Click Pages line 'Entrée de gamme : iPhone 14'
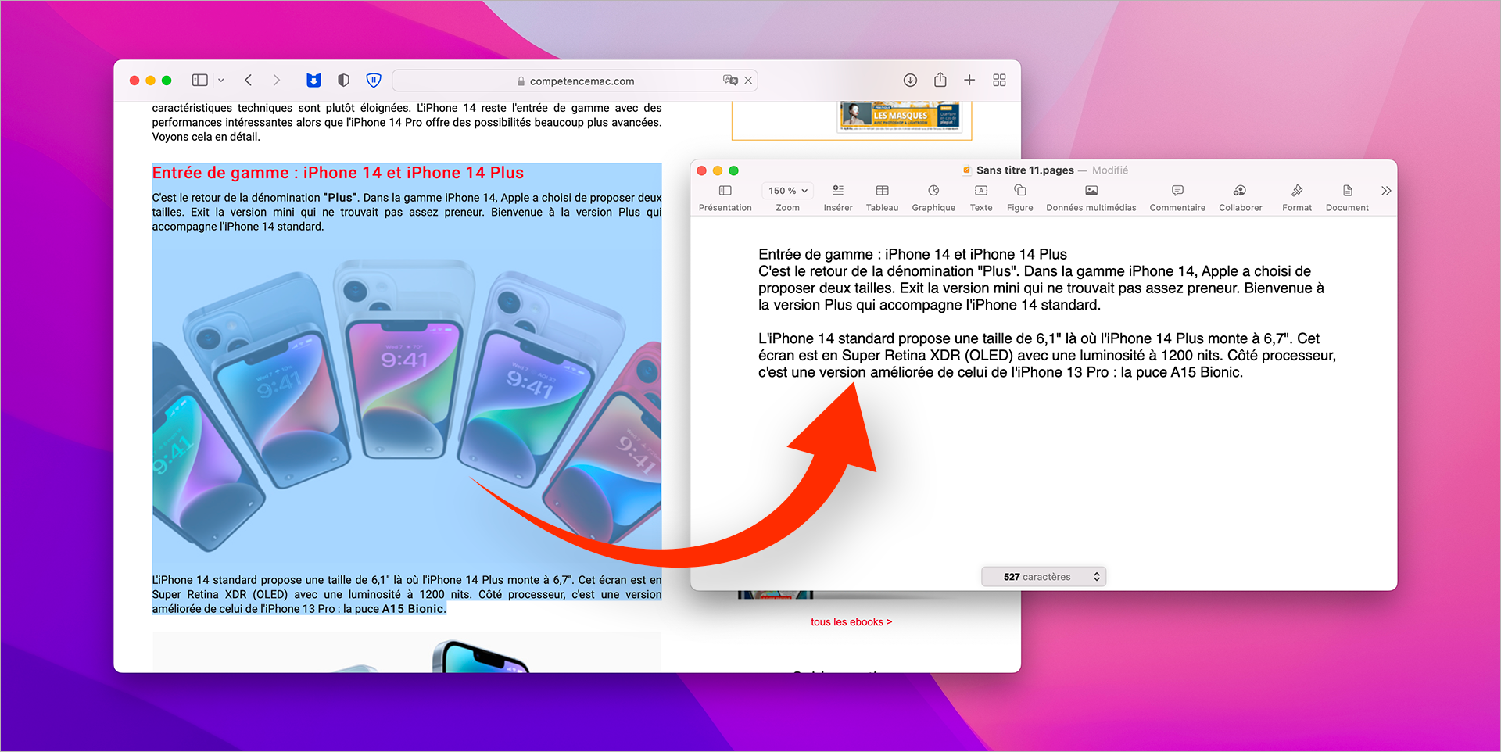Viewport: 1501px width, 752px height. tap(912, 254)
